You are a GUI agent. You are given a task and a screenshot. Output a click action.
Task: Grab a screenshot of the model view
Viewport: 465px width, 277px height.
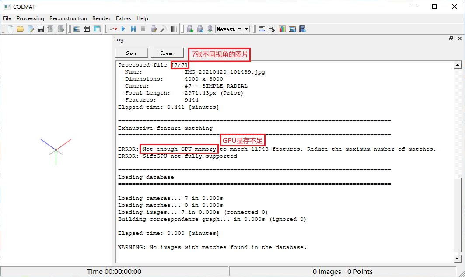[x=292, y=28]
